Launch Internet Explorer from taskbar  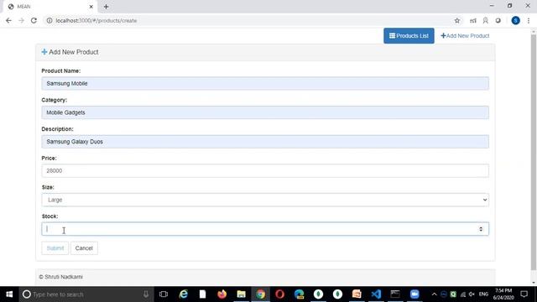[x=184, y=294]
